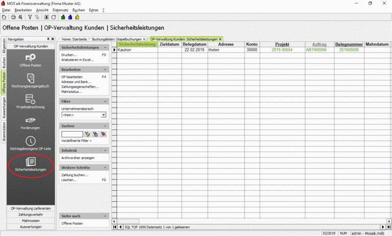Click in the Suchen text field
Image resolution: width=392 pixels, height=236 pixels.
(x=72, y=134)
